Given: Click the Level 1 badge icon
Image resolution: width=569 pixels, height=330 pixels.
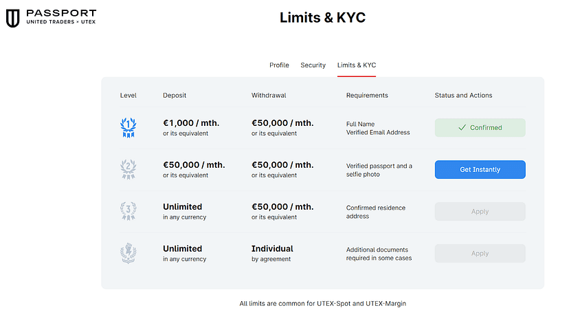Looking at the screenshot, I should tap(128, 127).
